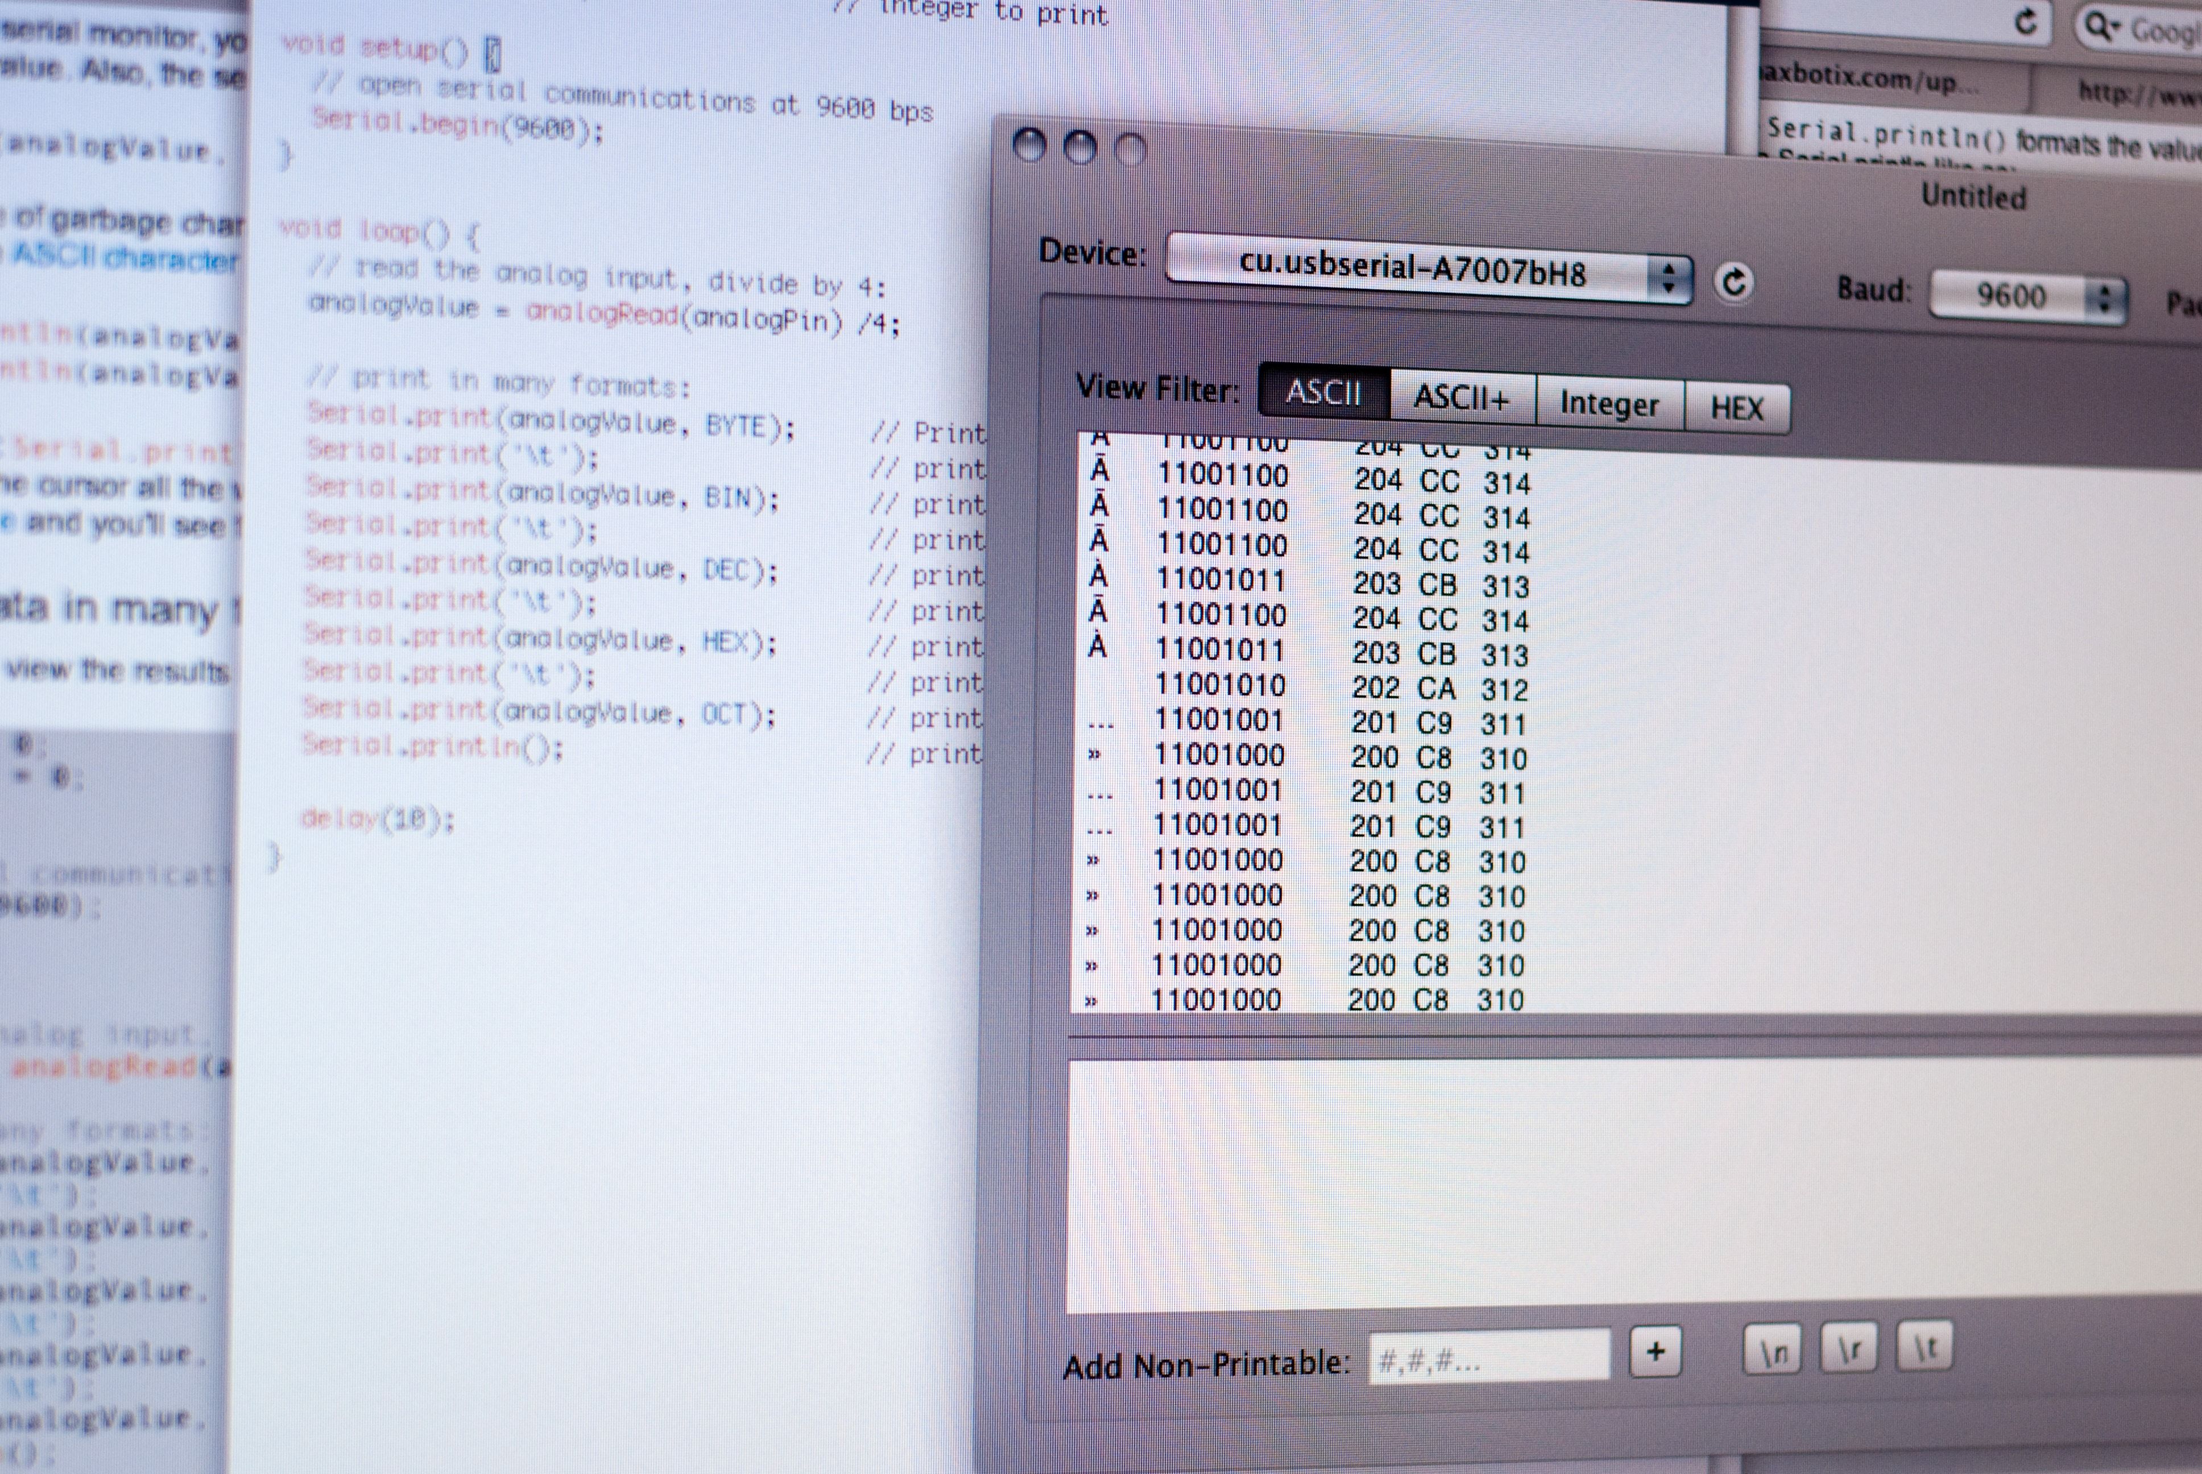The width and height of the screenshot is (2202, 1474).
Task: Click the Serial.println(); line in editor
Action: tap(432, 747)
